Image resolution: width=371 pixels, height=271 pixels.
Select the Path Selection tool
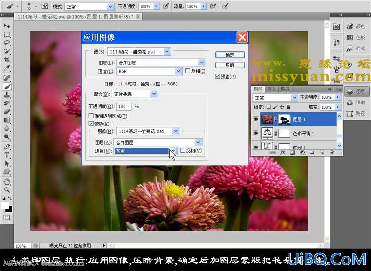pyautogui.click(x=7, y=163)
